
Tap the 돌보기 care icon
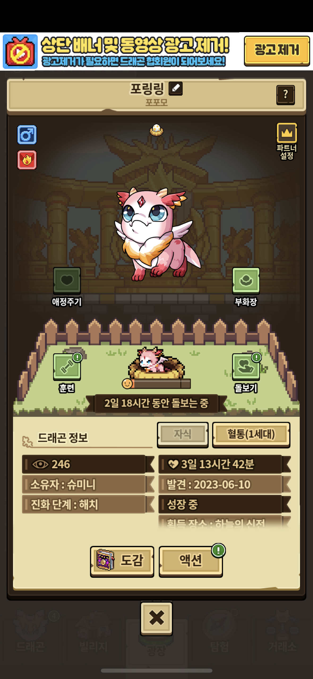(x=246, y=367)
